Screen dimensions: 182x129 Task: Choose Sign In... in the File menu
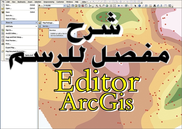coord(20,30)
